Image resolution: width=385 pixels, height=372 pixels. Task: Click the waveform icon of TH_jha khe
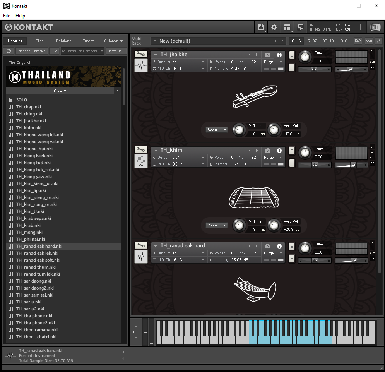(141, 65)
